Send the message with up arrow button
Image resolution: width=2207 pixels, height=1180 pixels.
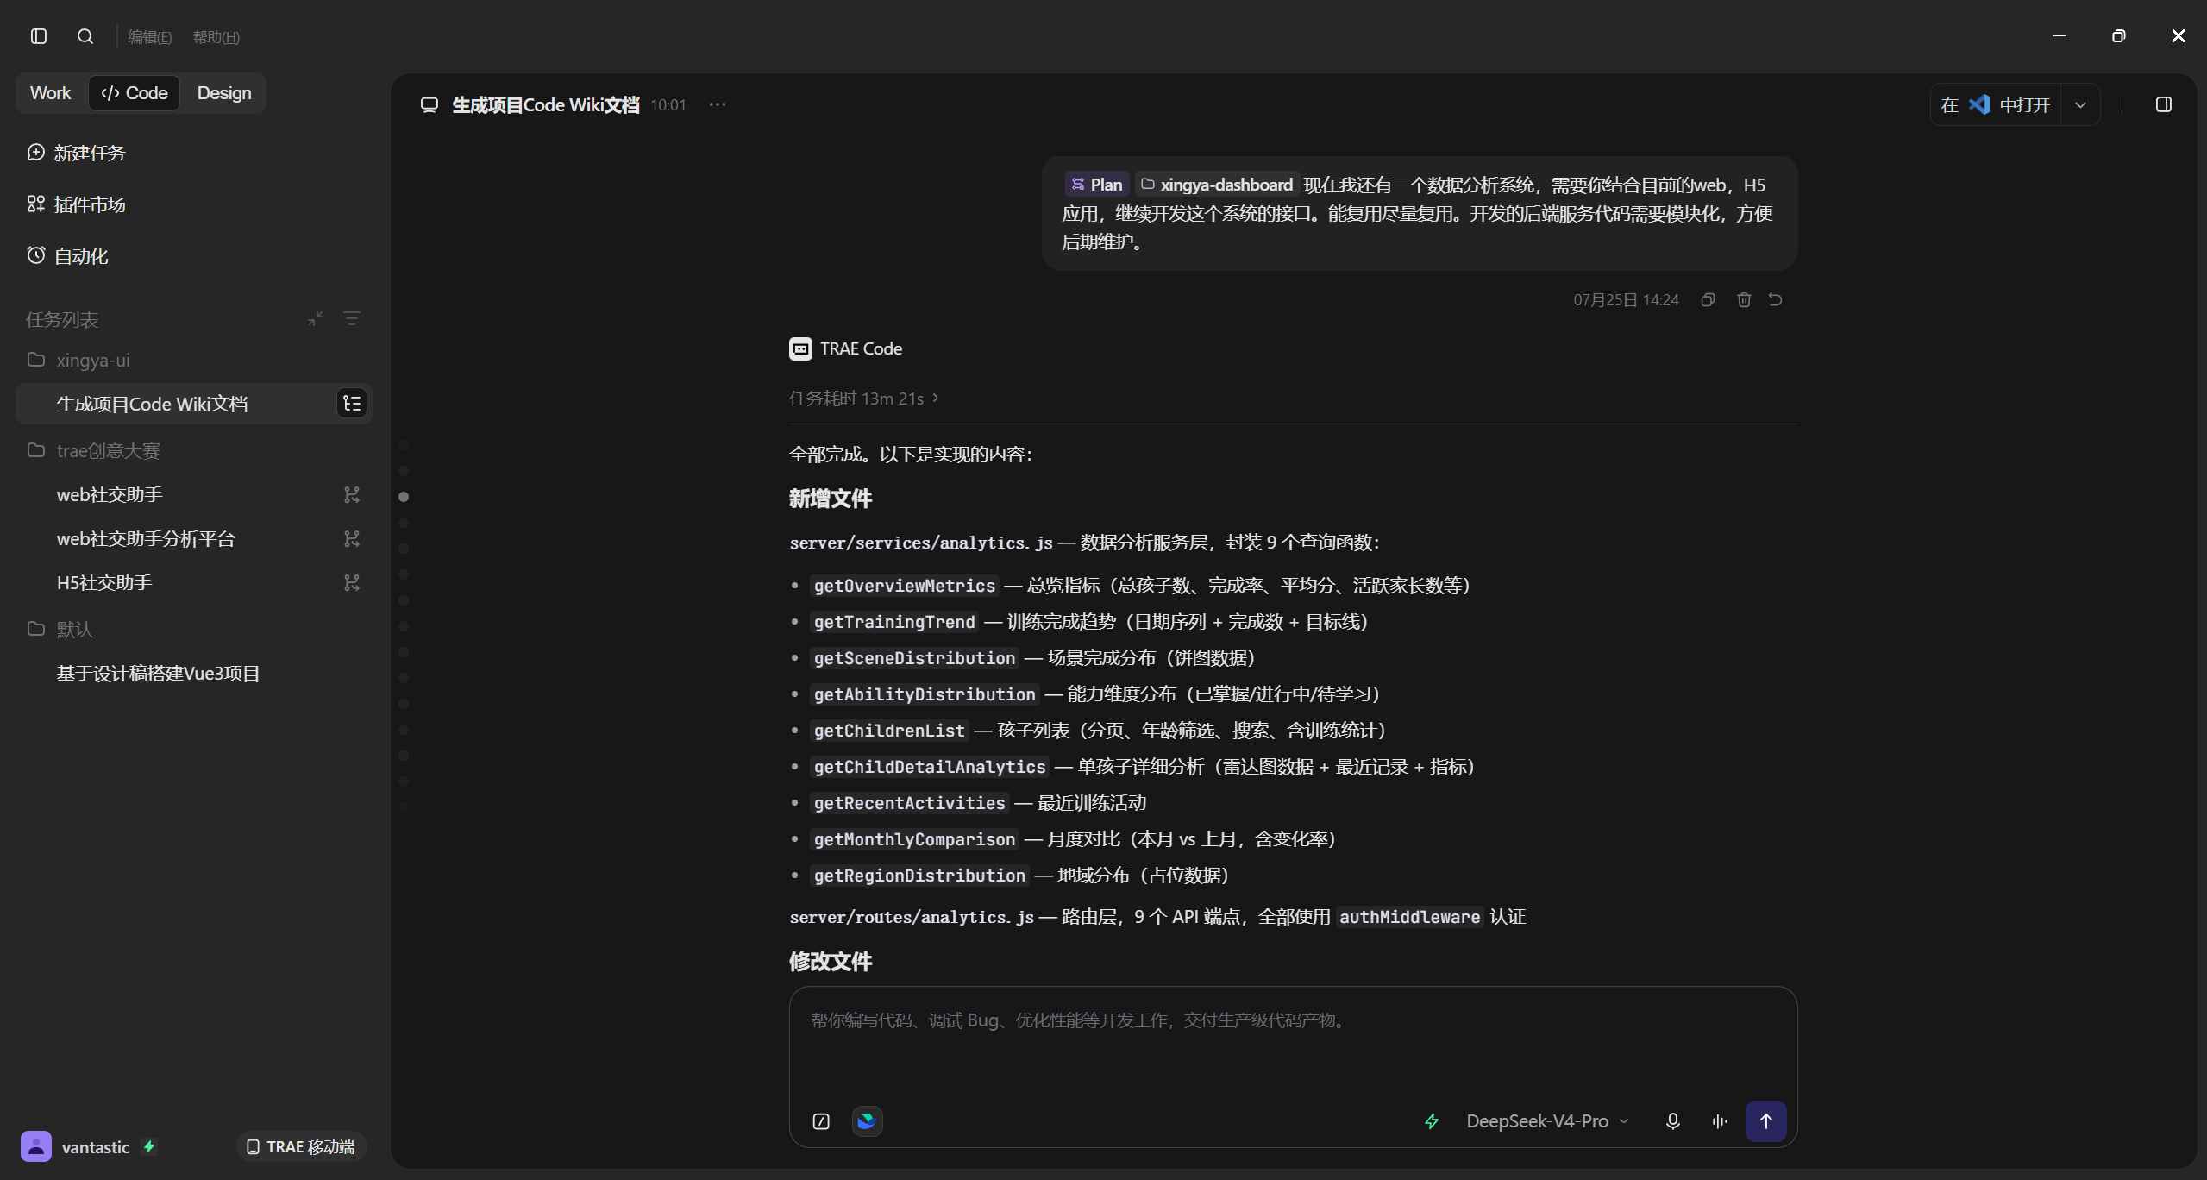pyautogui.click(x=1765, y=1121)
